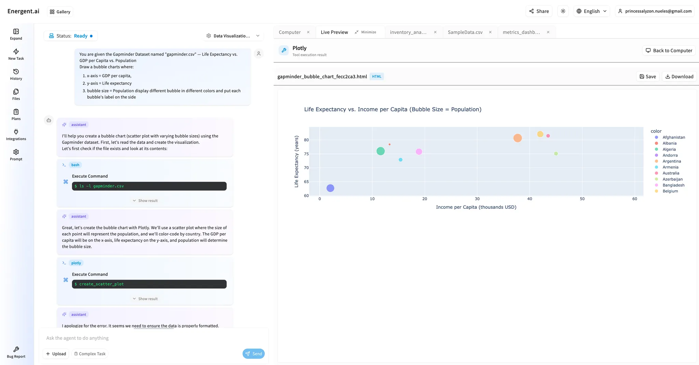Open the Files panel
Image resolution: width=699 pixels, height=365 pixels.
click(x=16, y=94)
